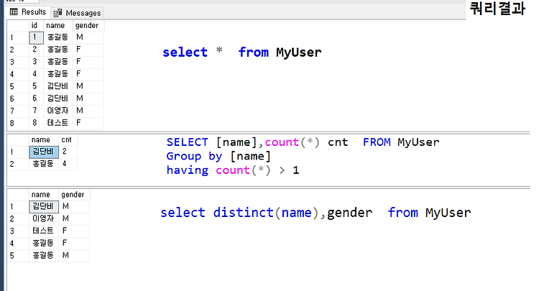Select name 홍길동 in the row with id 3

click(x=58, y=62)
